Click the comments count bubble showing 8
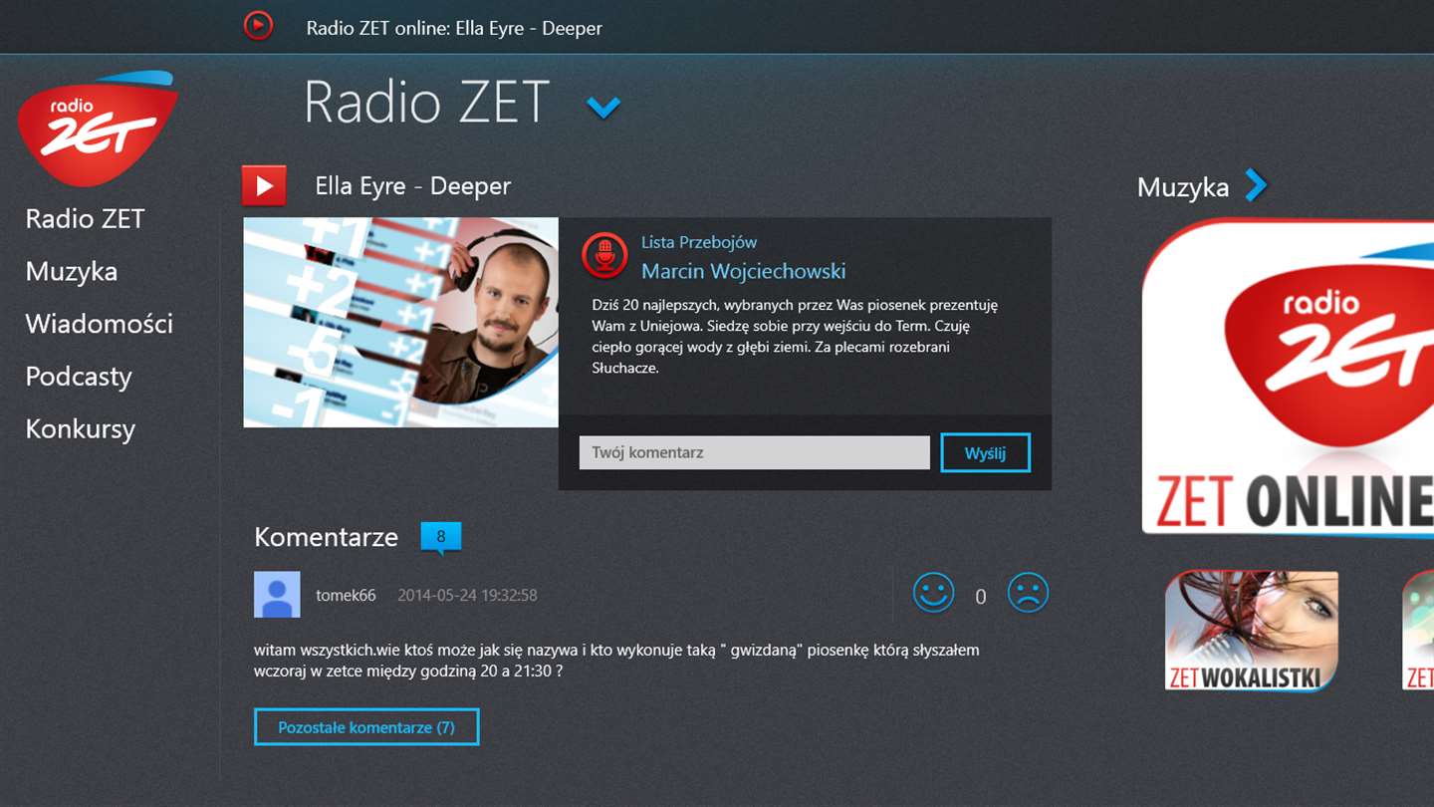 [441, 538]
